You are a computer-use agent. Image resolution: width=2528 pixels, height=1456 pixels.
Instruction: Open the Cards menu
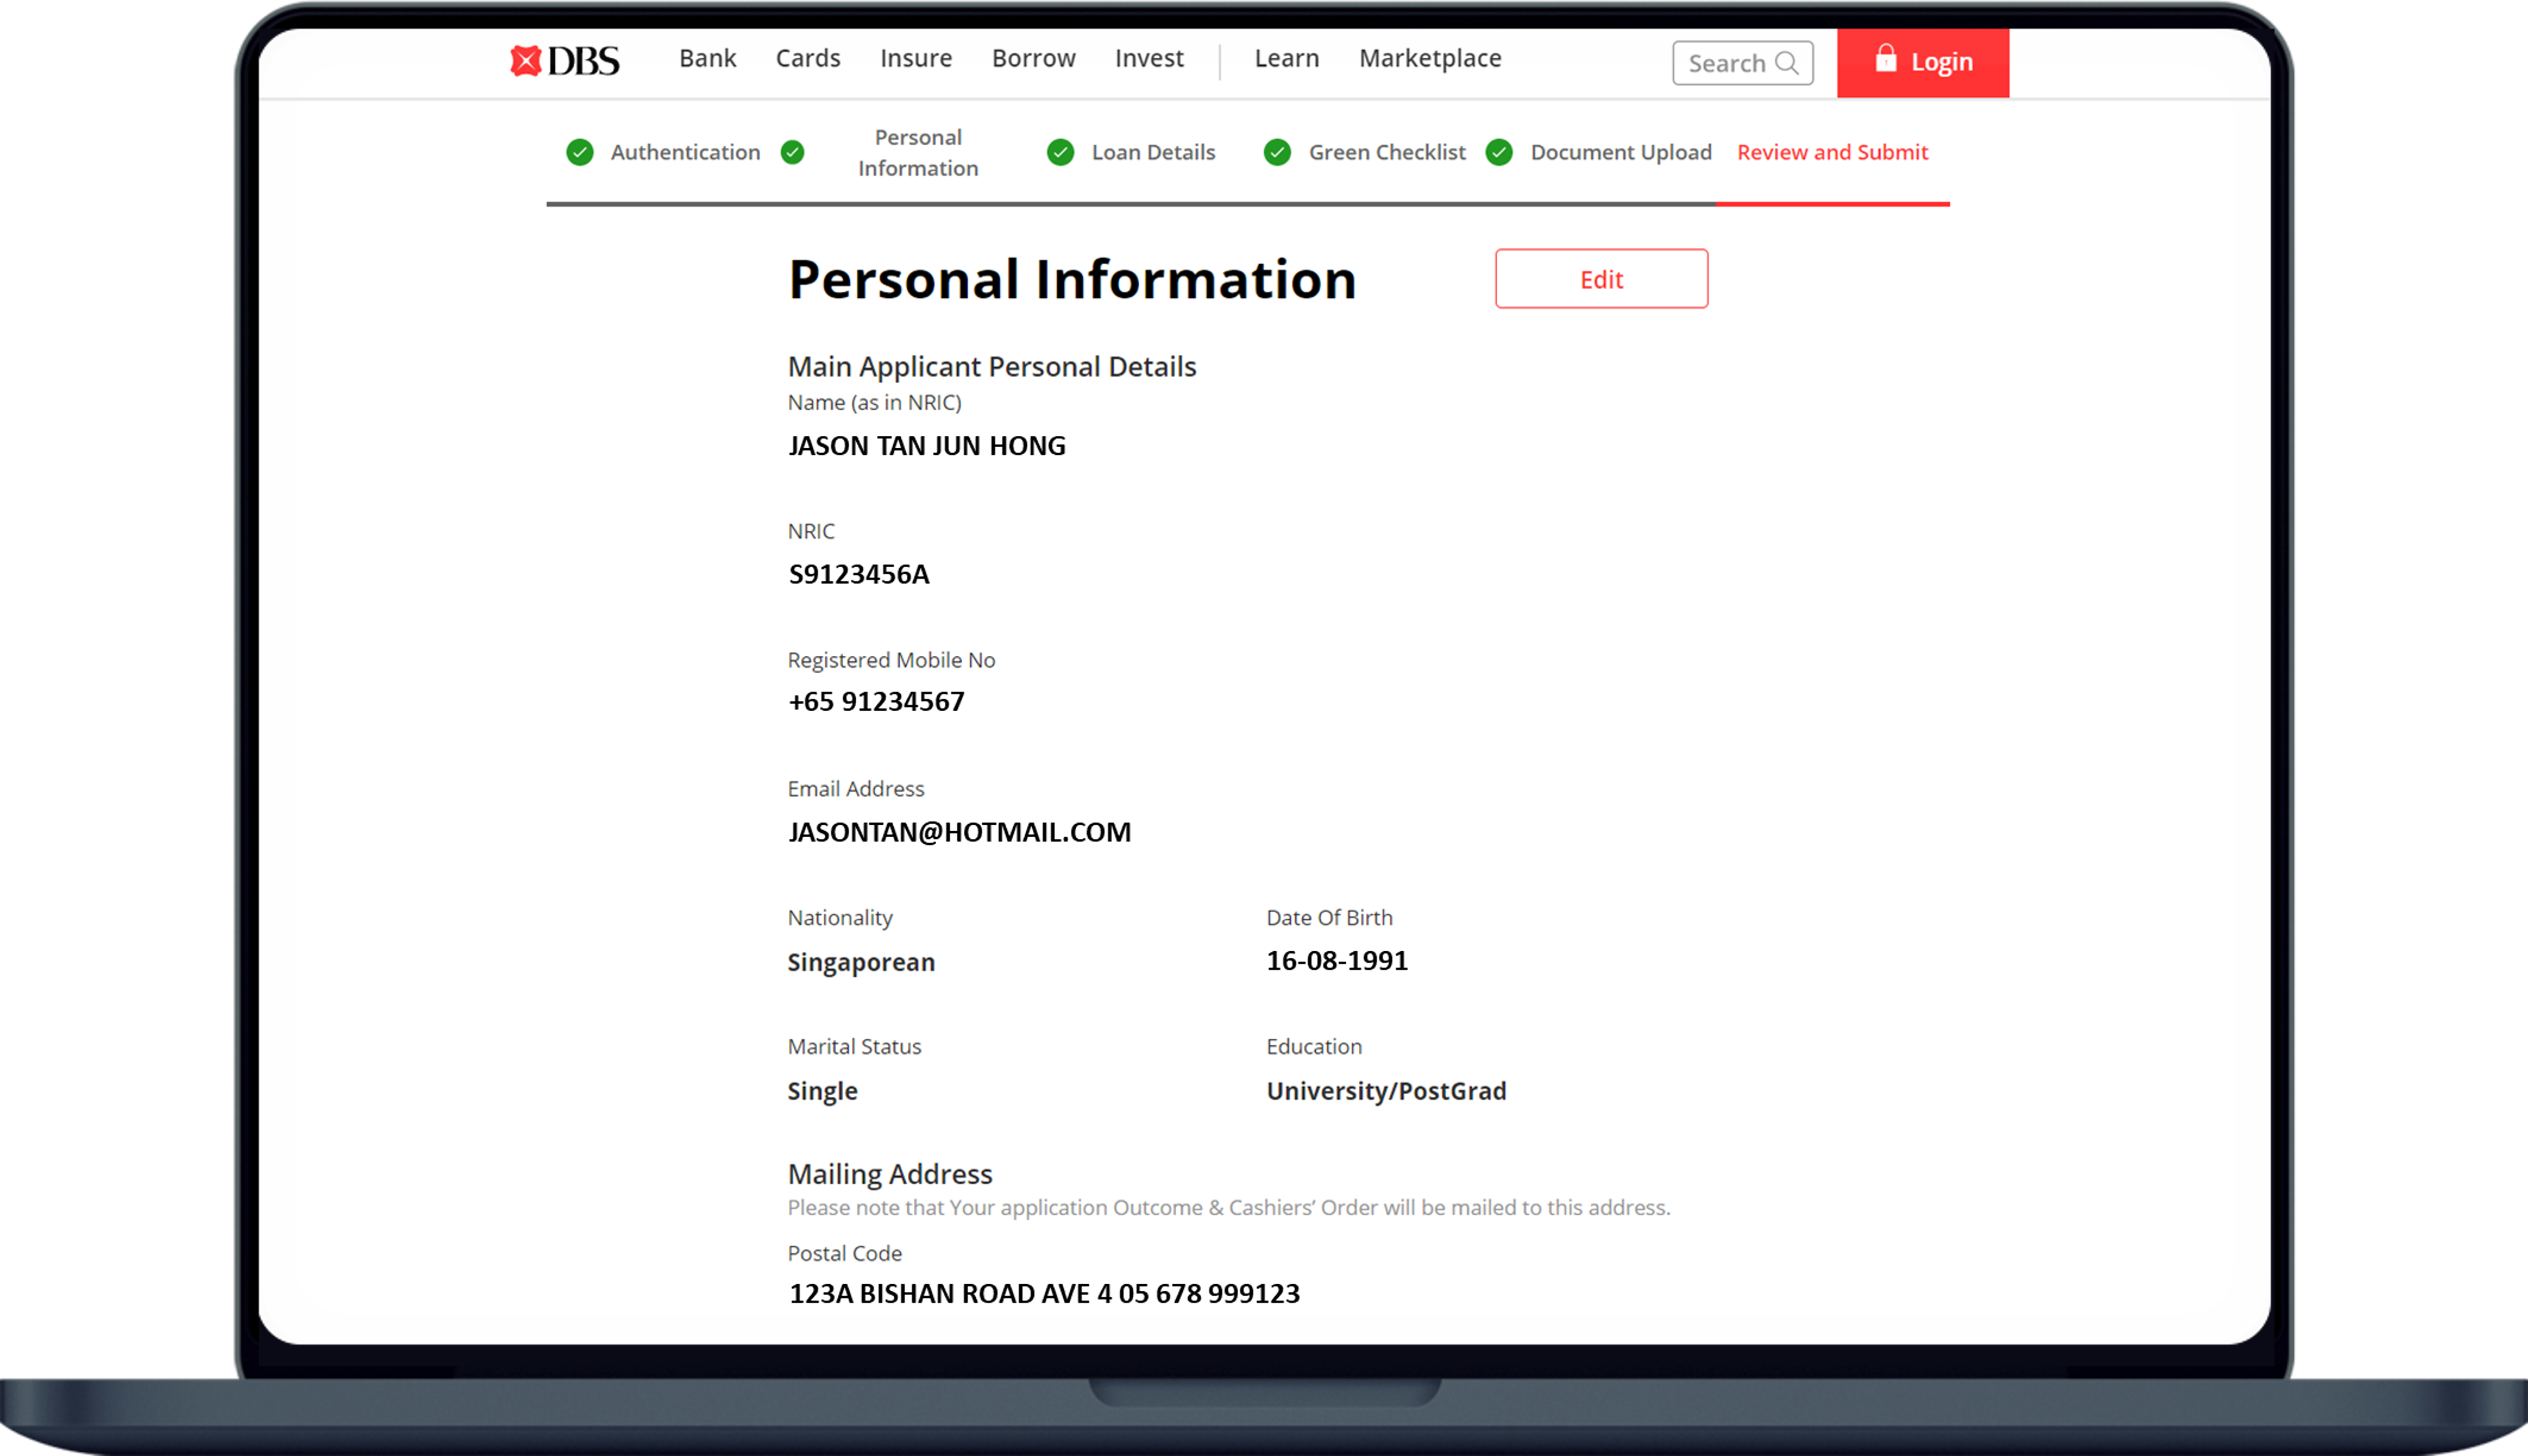(808, 59)
